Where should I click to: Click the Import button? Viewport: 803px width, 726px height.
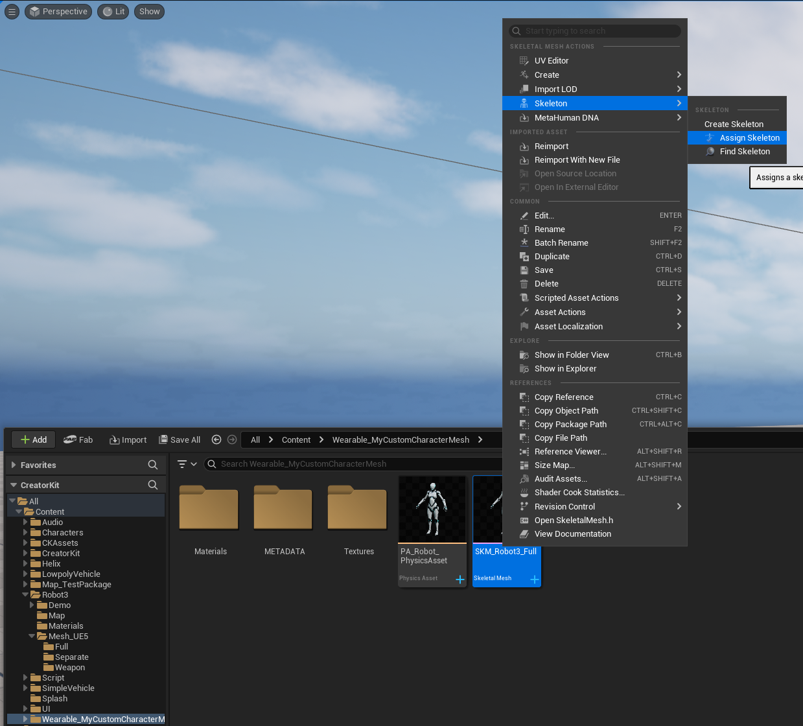(x=128, y=439)
